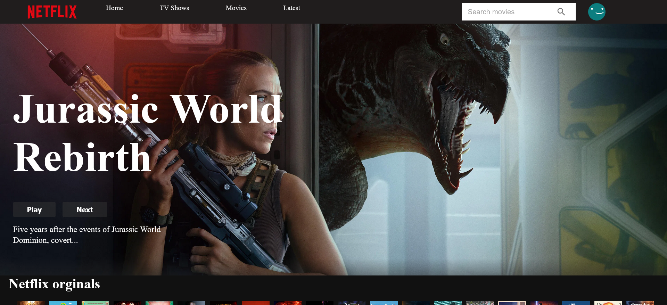Viewport: 667px width, 305px height.
Task: Click the Search movies input field
Action: (519, 12)
